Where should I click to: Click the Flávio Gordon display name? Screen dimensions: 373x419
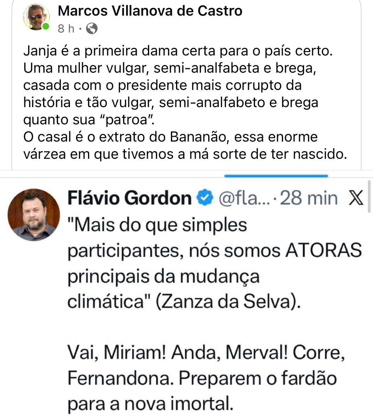point(129,198)
